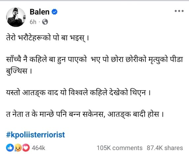Click the blue verified badge
This screenshot has width=189, height=159.
click(x=54, y=12)
